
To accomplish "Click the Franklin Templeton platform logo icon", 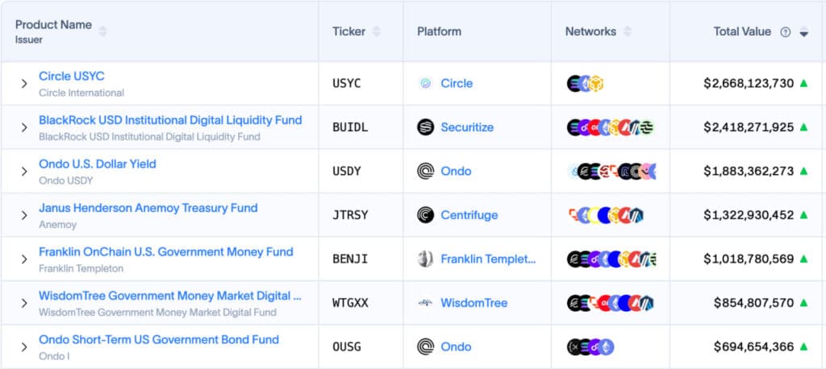I will click(x=426, y=259).
